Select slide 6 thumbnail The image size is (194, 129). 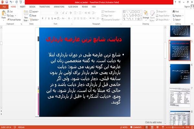point(180,74)
